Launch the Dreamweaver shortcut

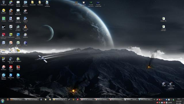pyautogui.click(x=11, y=35)
